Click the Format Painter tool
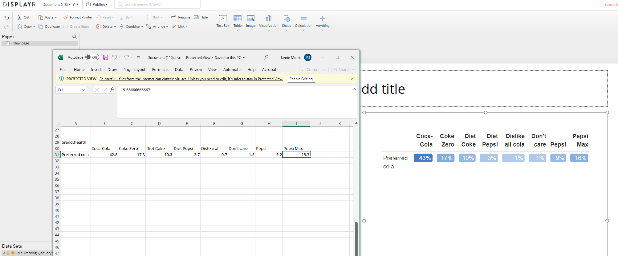The height and width of the screenshot is (256, 618). [x=78, y=17]
